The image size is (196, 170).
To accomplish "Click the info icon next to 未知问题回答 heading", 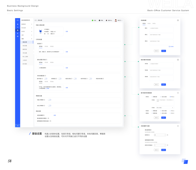I will [x=45, y=76].
